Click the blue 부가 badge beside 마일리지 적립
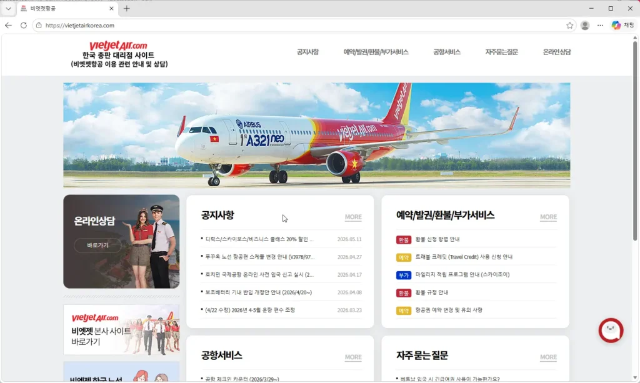Viewport: 640px width, 383px height. point(403,276)
